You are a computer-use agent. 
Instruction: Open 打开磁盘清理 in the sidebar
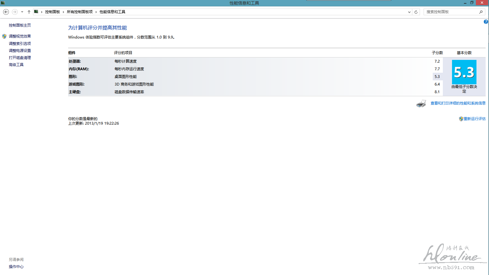click(20, 58)
